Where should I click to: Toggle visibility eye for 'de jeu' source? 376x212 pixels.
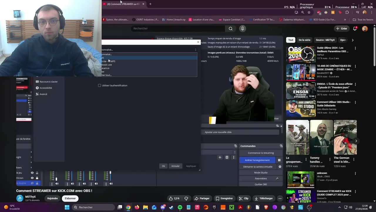(32, 173)
